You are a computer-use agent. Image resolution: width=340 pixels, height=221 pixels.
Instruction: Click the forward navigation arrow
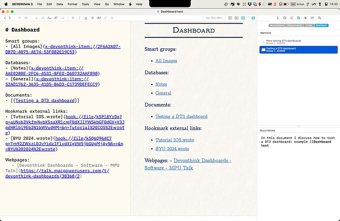[x=9, y=18]
